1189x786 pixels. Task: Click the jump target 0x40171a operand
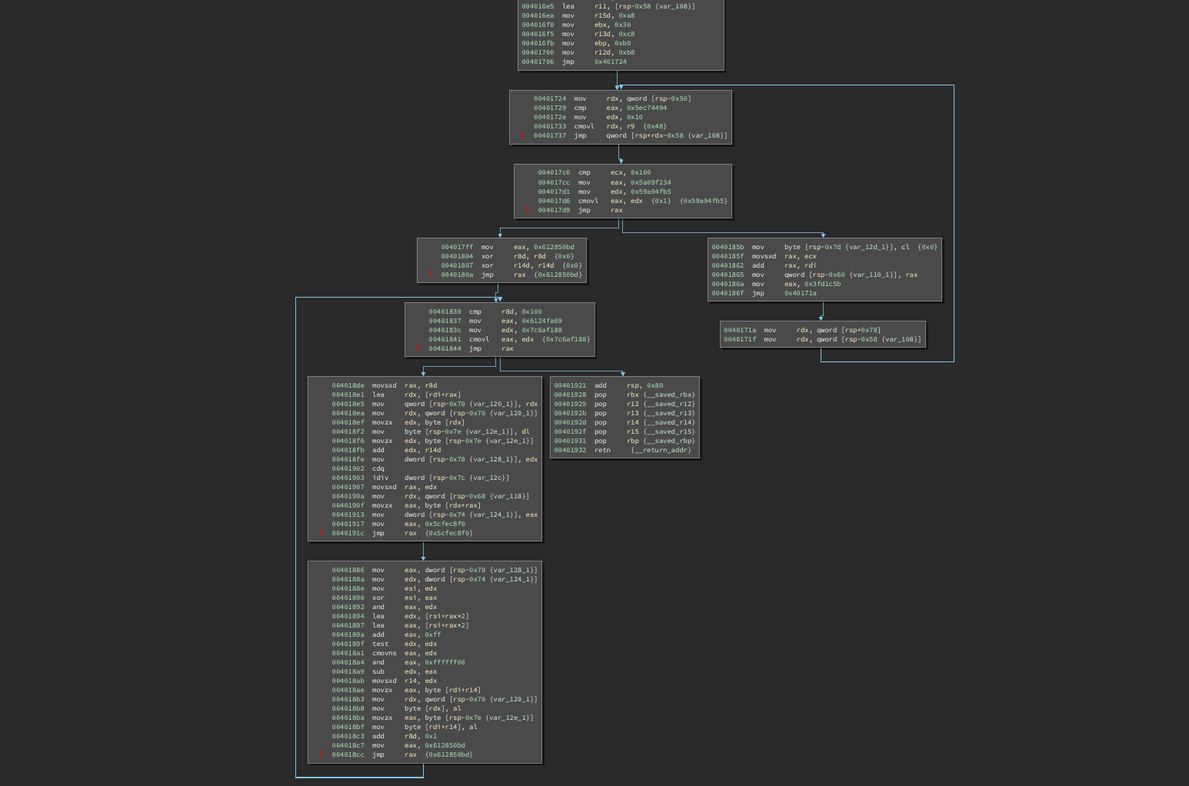[800, 293]
